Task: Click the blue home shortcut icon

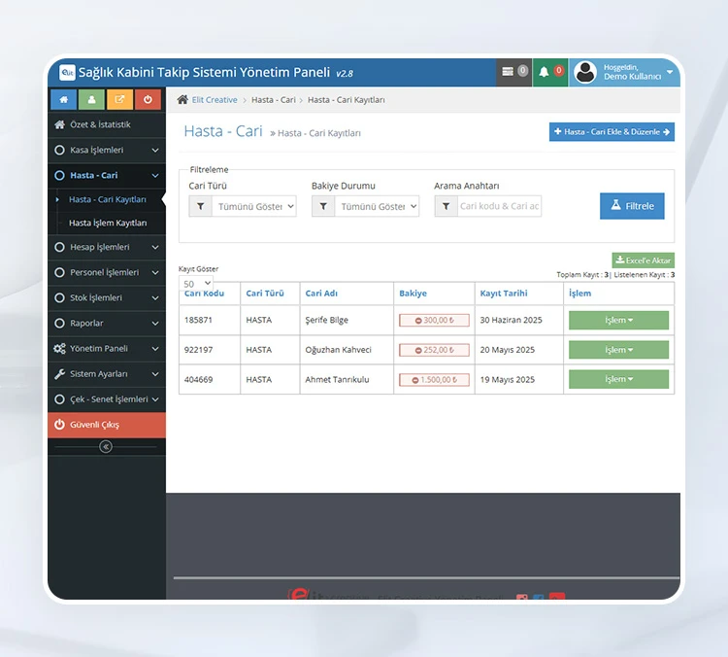Action: 64,99
